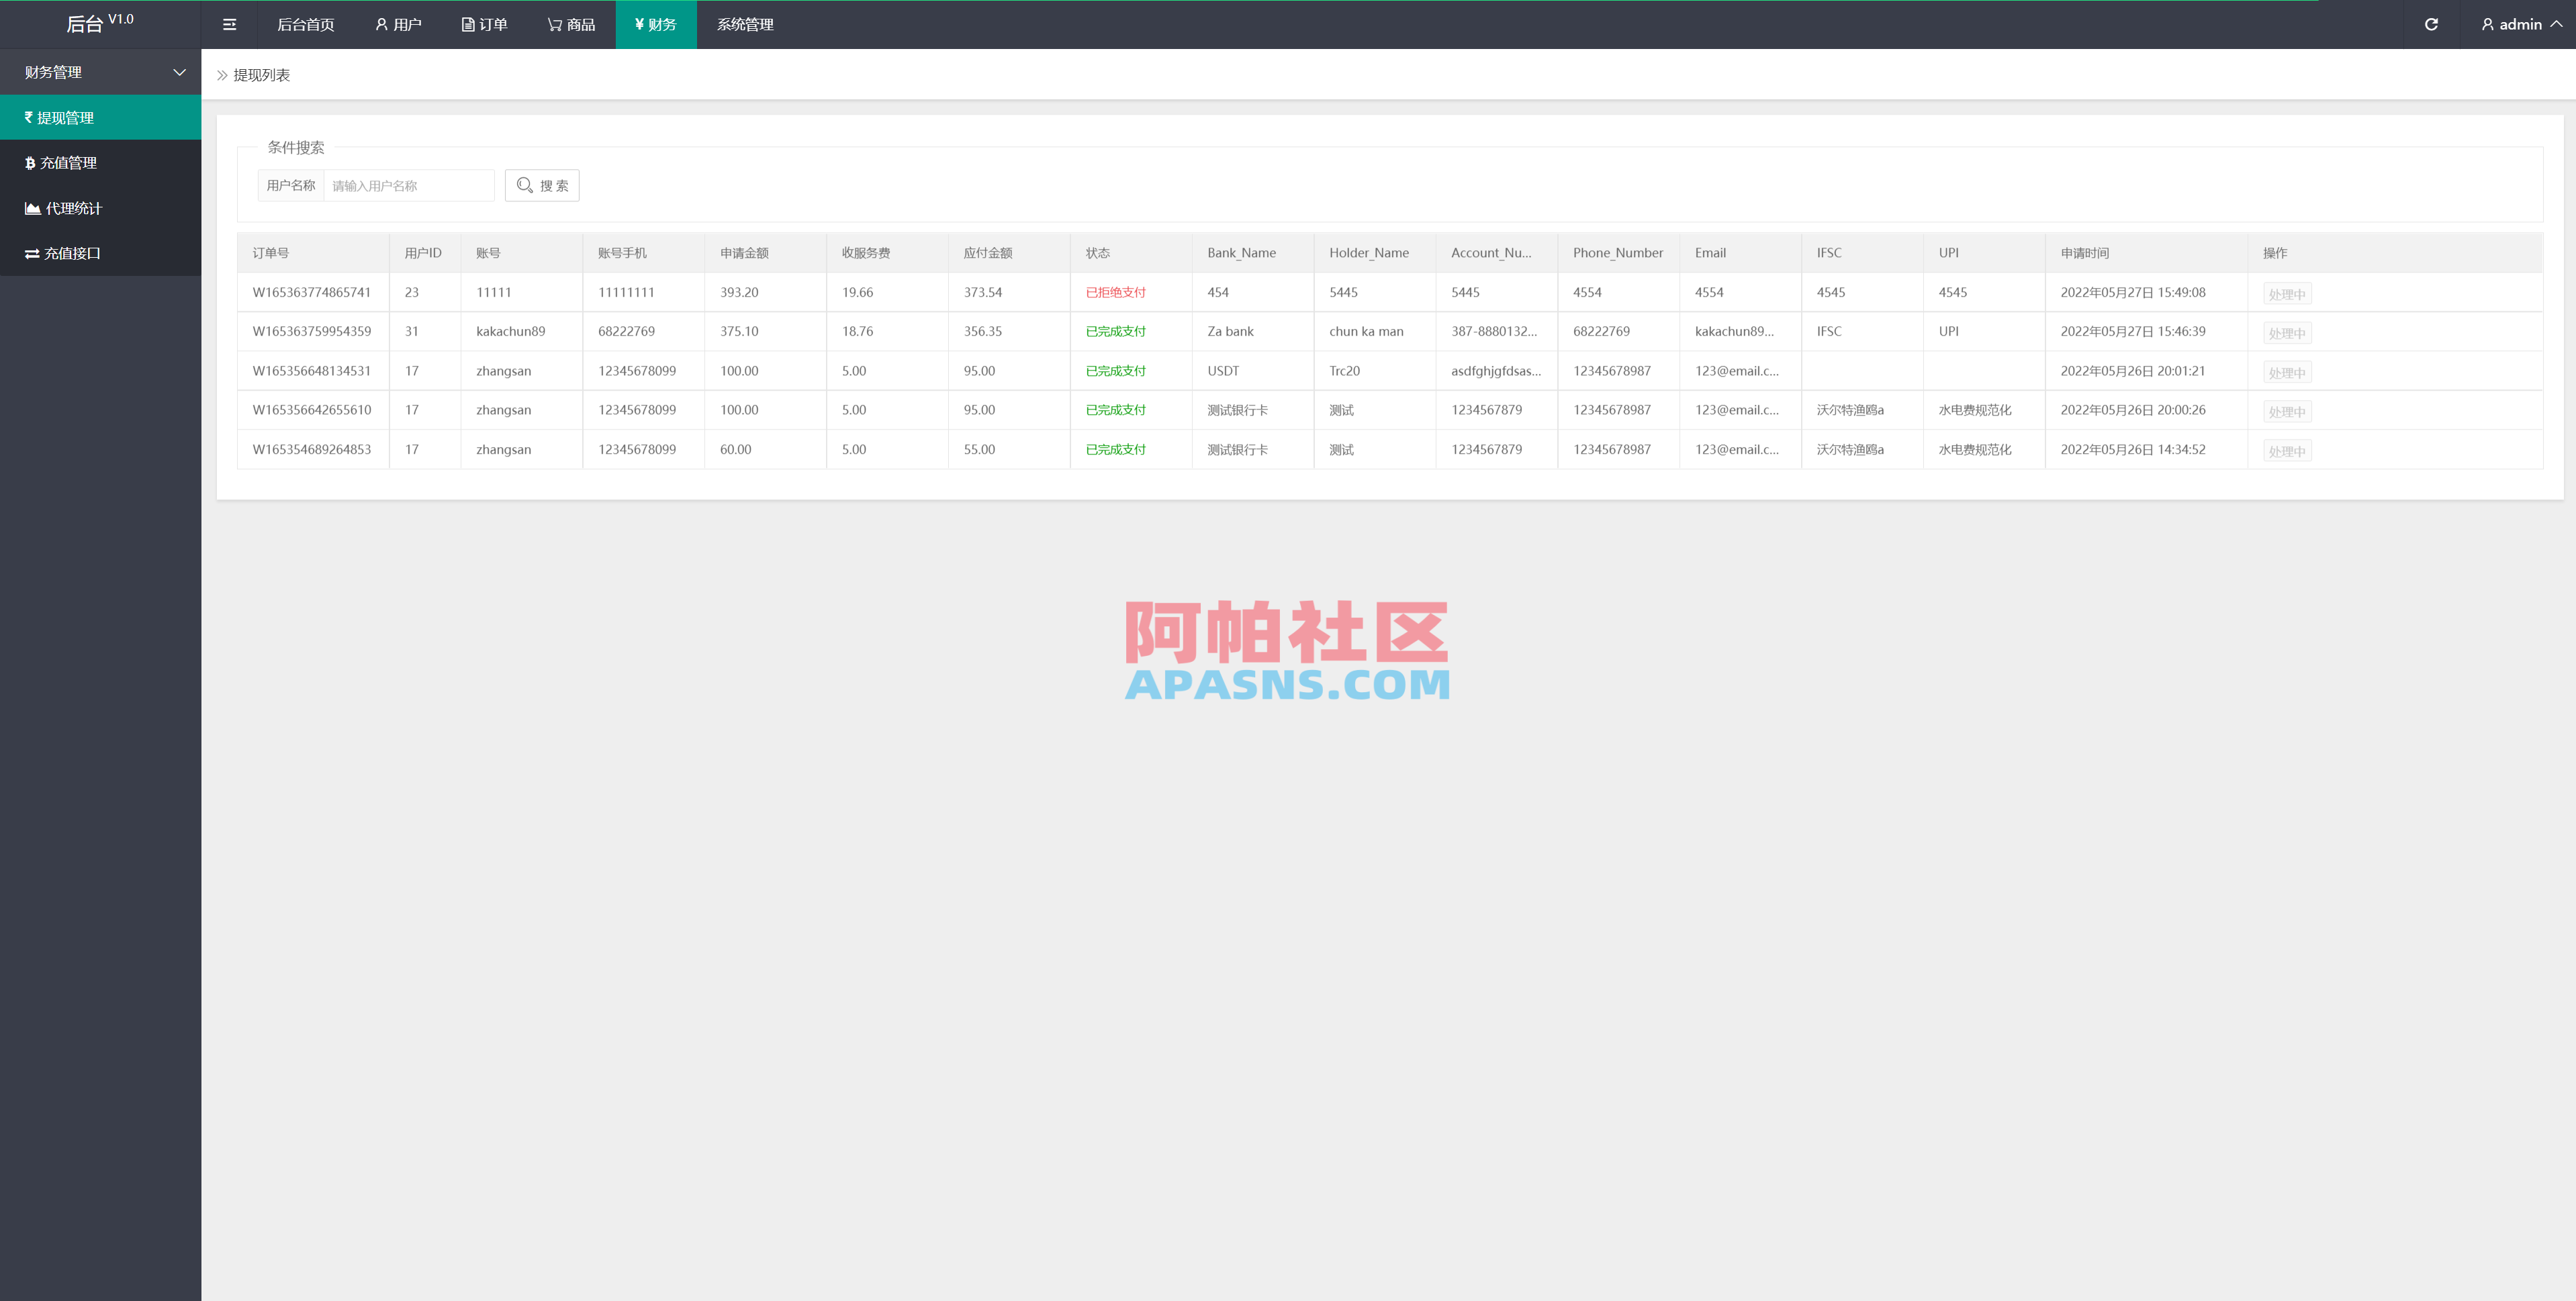Open the admin account dropdown
Viewport: 2576px width, 1301px height.
(x=2520, y=24)
